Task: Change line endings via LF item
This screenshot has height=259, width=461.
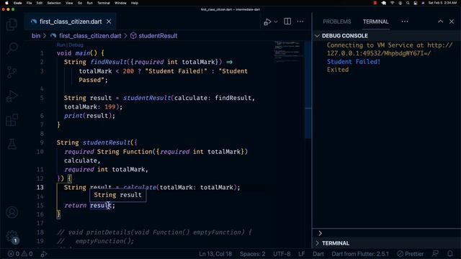Action: click(x=301, y=254)
